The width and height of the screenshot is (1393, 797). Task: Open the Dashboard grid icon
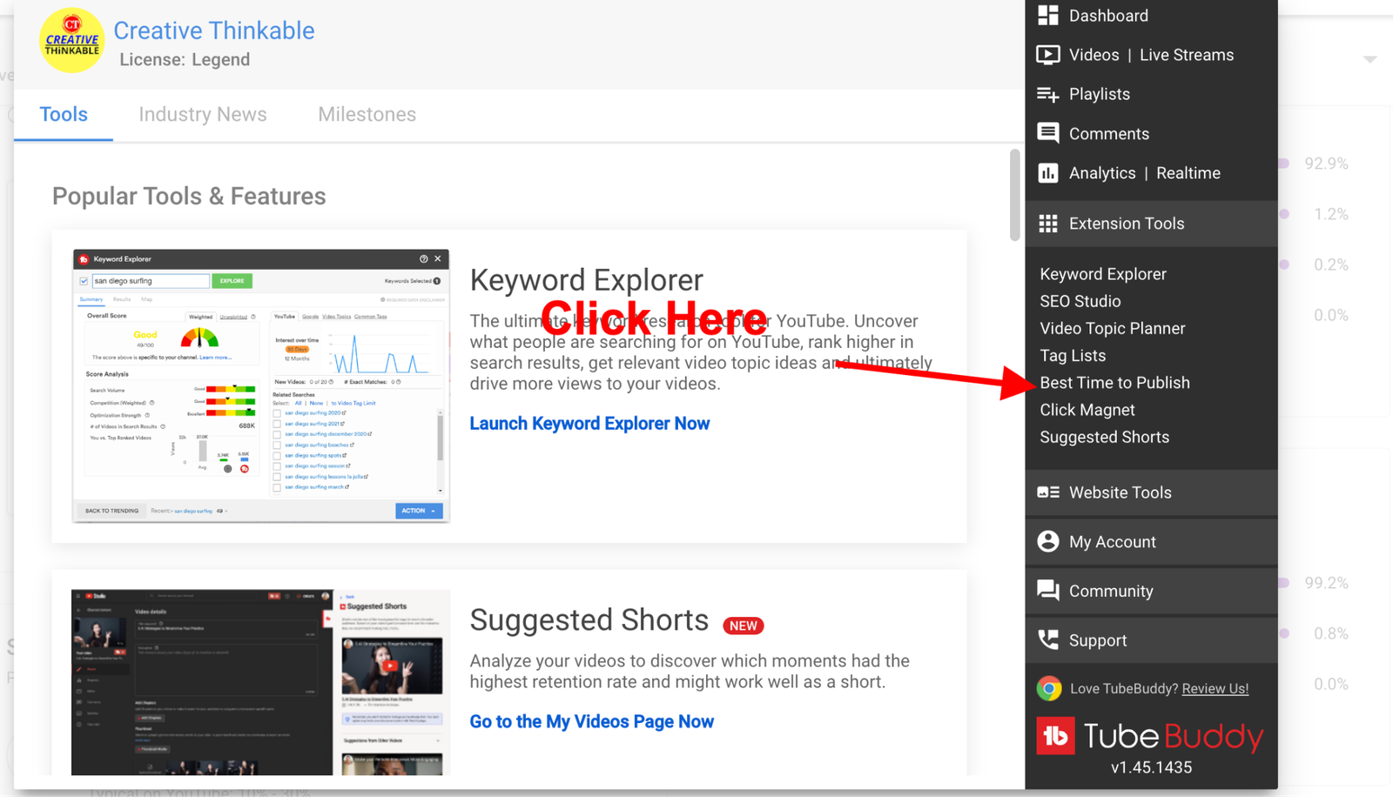point(1048,15)
